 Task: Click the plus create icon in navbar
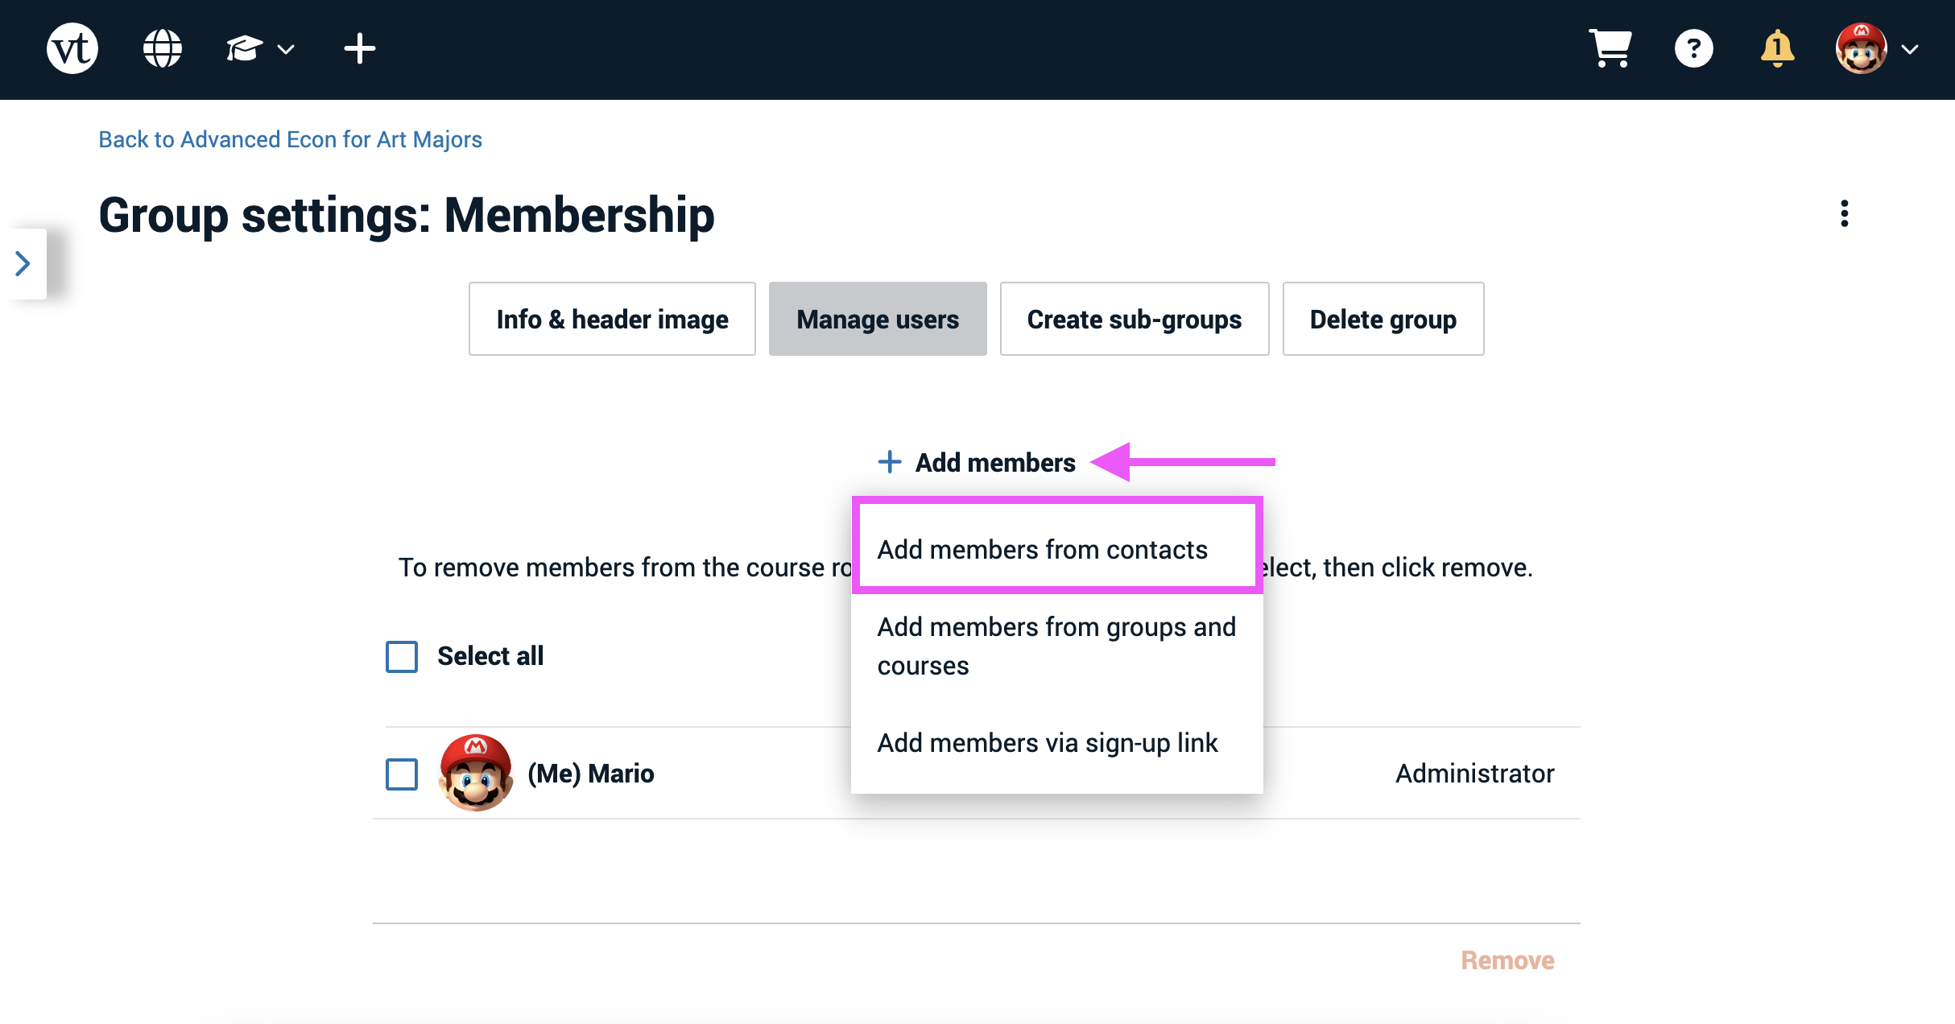360,49
